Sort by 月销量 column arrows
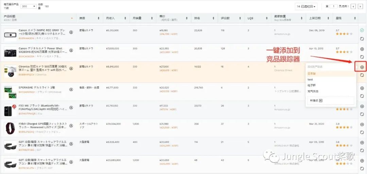Image resolution: width=367 pixels, height=174 pixels. [x=152, y=18]
